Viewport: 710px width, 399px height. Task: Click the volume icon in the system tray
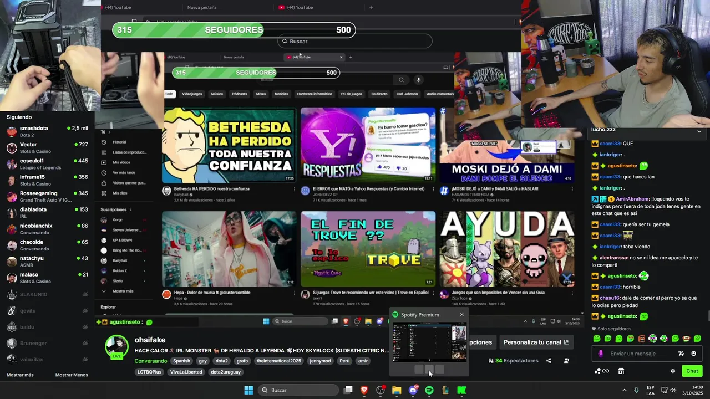(673, 390)
